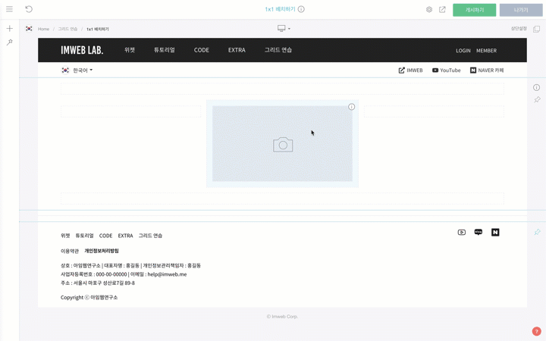Select the empty right grid cell

(434, 111)
